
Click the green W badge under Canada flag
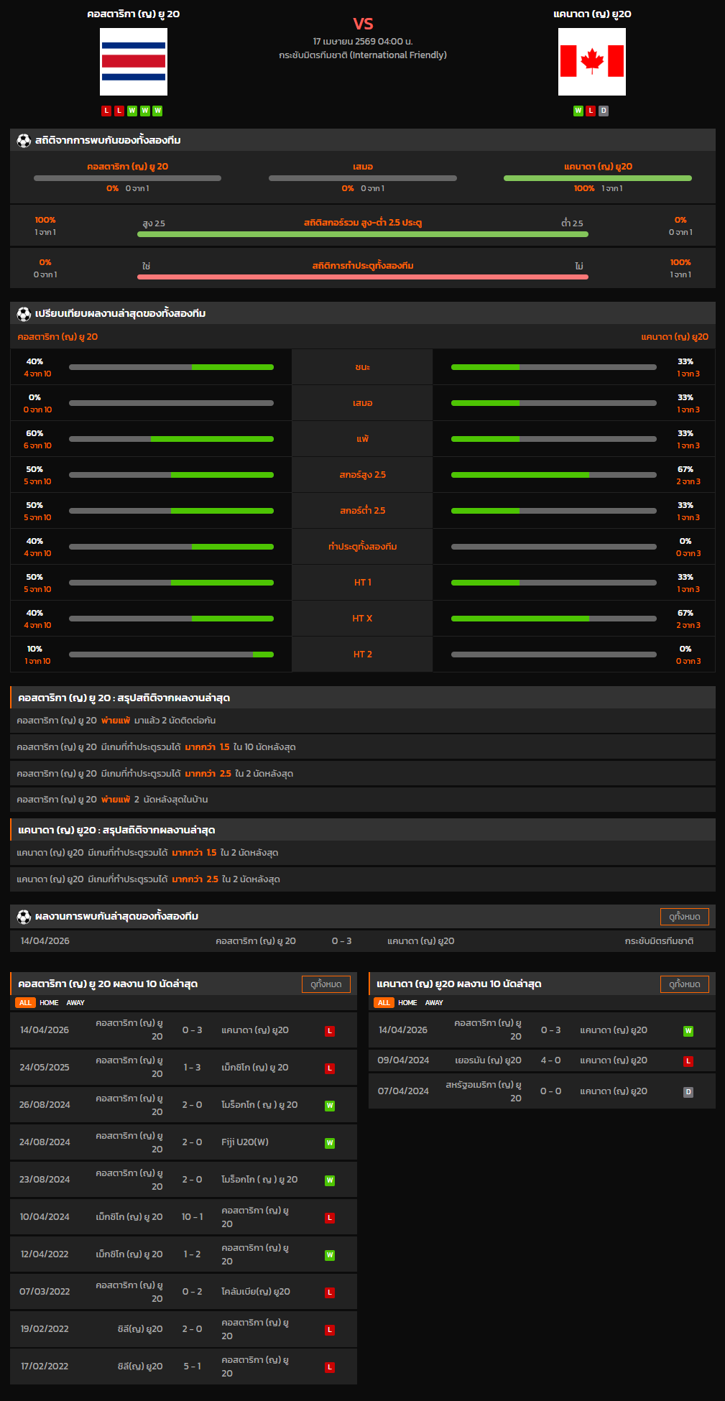pos(578,111)
